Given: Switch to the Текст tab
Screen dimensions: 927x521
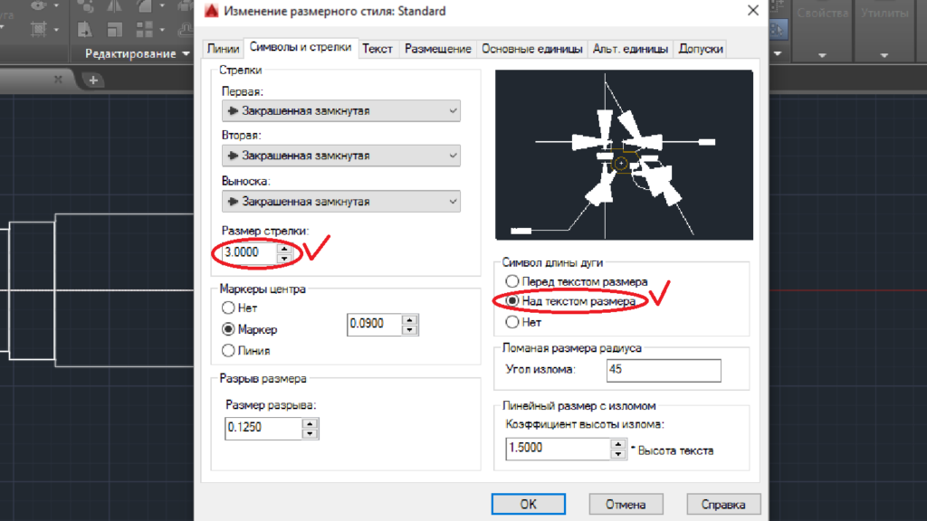Looking at the screenshot, I should [x=377, y=49].
